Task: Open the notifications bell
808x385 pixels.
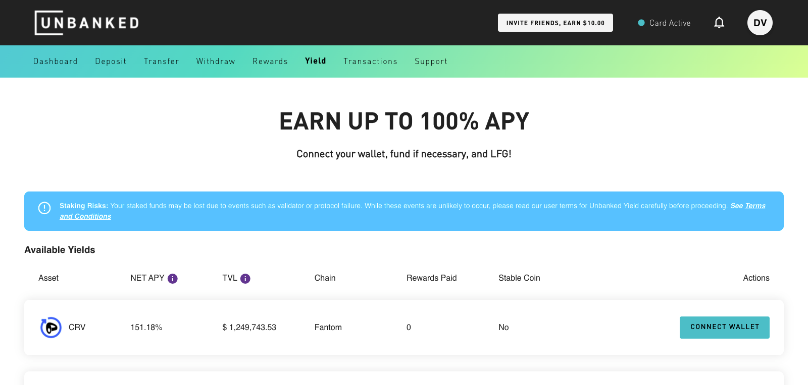Action: pyautogui.click(x=719, y=23)
